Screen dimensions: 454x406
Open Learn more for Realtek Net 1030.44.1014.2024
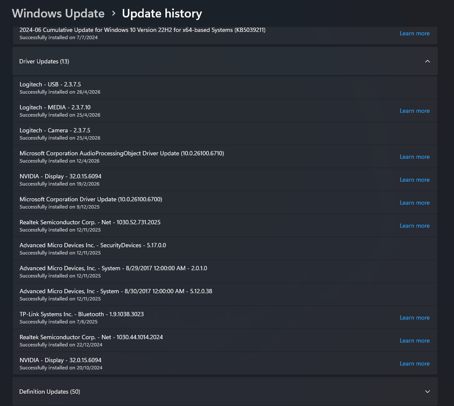click(x=415, y=341)
